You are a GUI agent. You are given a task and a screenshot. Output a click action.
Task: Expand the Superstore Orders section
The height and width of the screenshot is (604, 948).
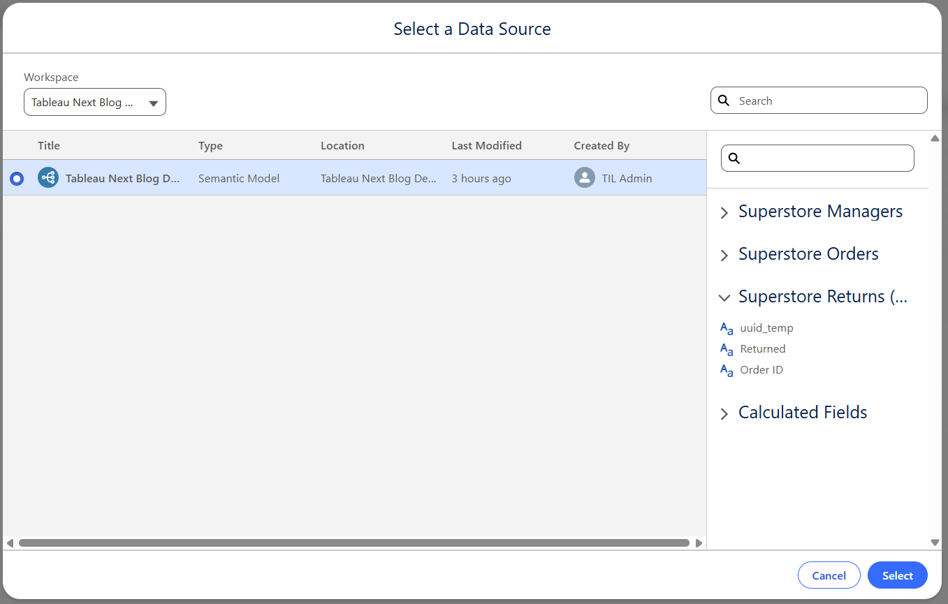[724, 256]
